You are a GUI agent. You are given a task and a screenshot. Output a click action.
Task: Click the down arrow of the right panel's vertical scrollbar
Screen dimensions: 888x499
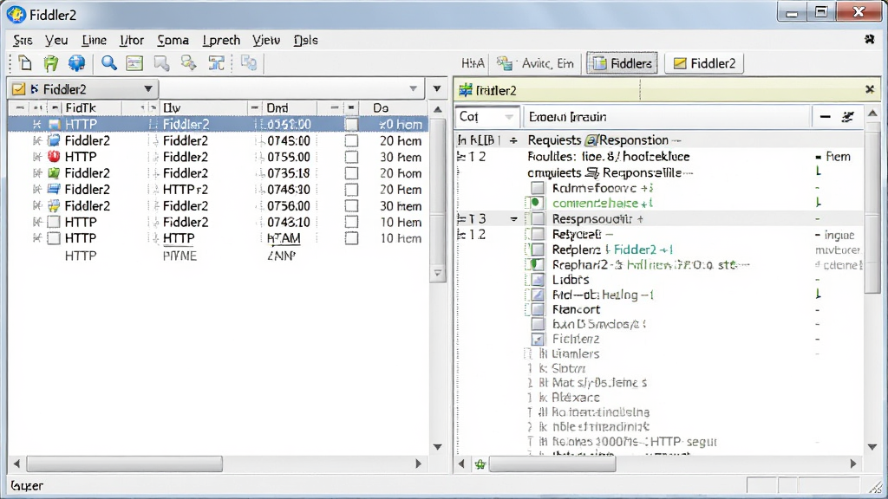pyautogui.click(x=872, y=447)
